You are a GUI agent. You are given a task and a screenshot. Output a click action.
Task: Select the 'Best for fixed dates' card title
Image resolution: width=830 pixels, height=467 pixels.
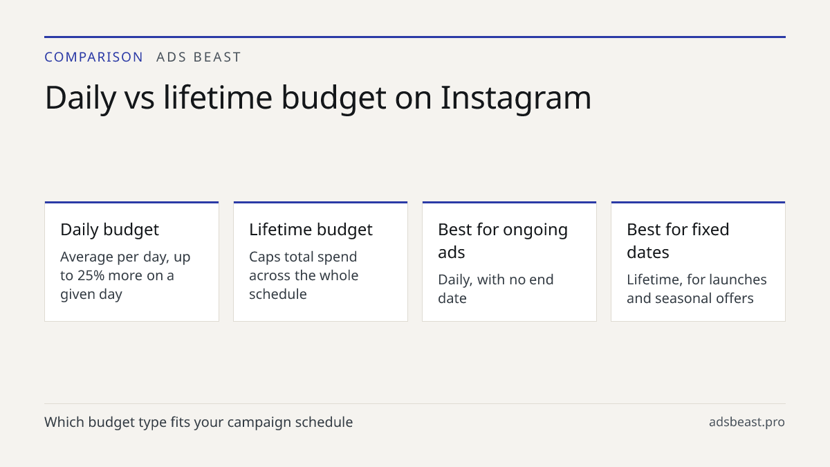pyautogui.click(x=678, y=241)
